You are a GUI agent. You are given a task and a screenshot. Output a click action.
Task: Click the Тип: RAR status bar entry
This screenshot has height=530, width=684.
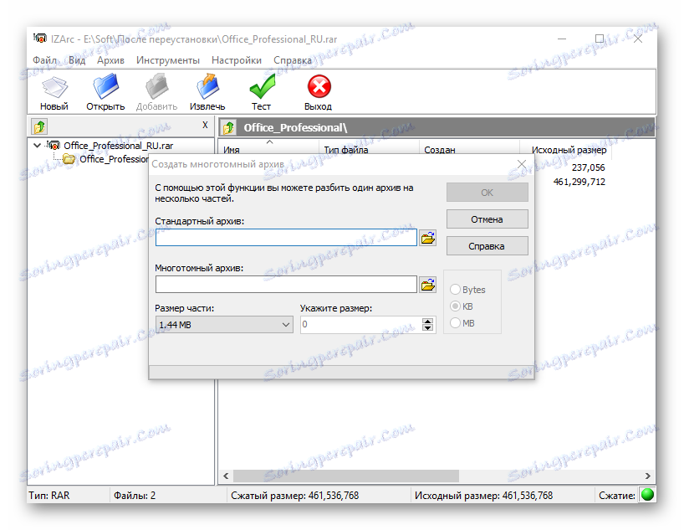coord(48,495)
